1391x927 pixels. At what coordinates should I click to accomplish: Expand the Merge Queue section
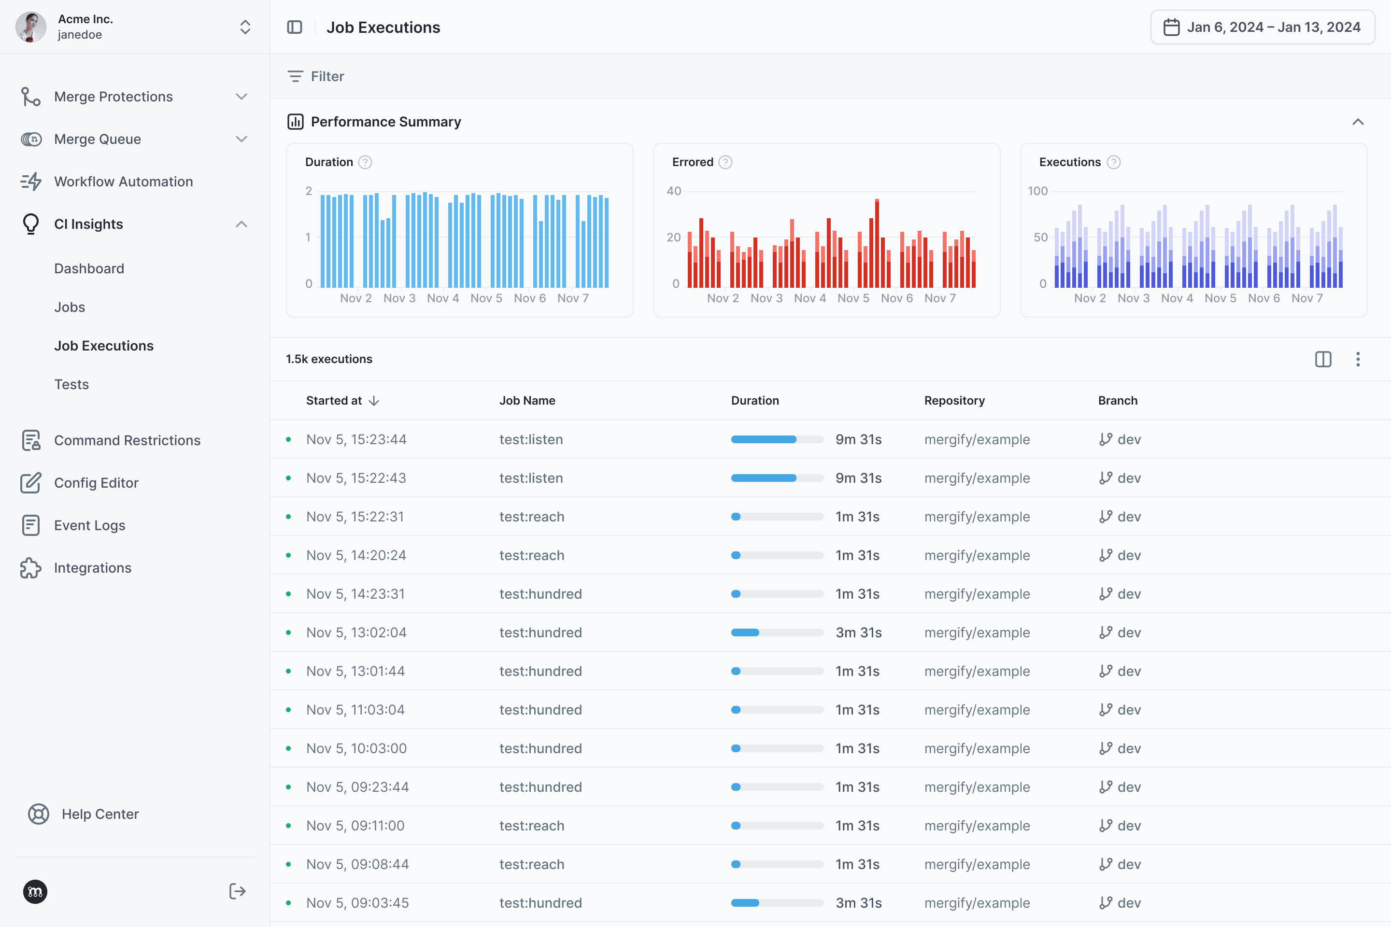[241, 139]
